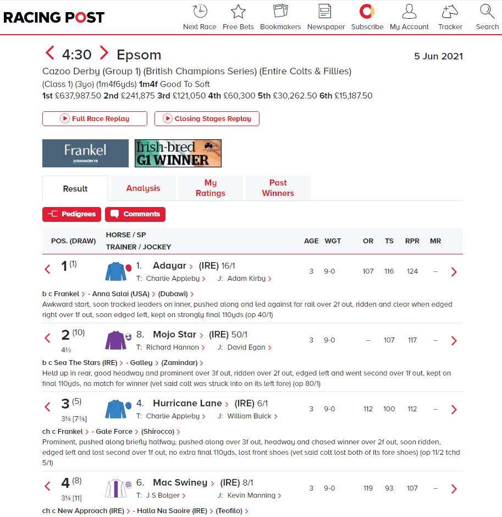This screenshot has height=517, width=502.
Task: Click left arrow on Hurricane Lane row
Action: pos(47,407)
